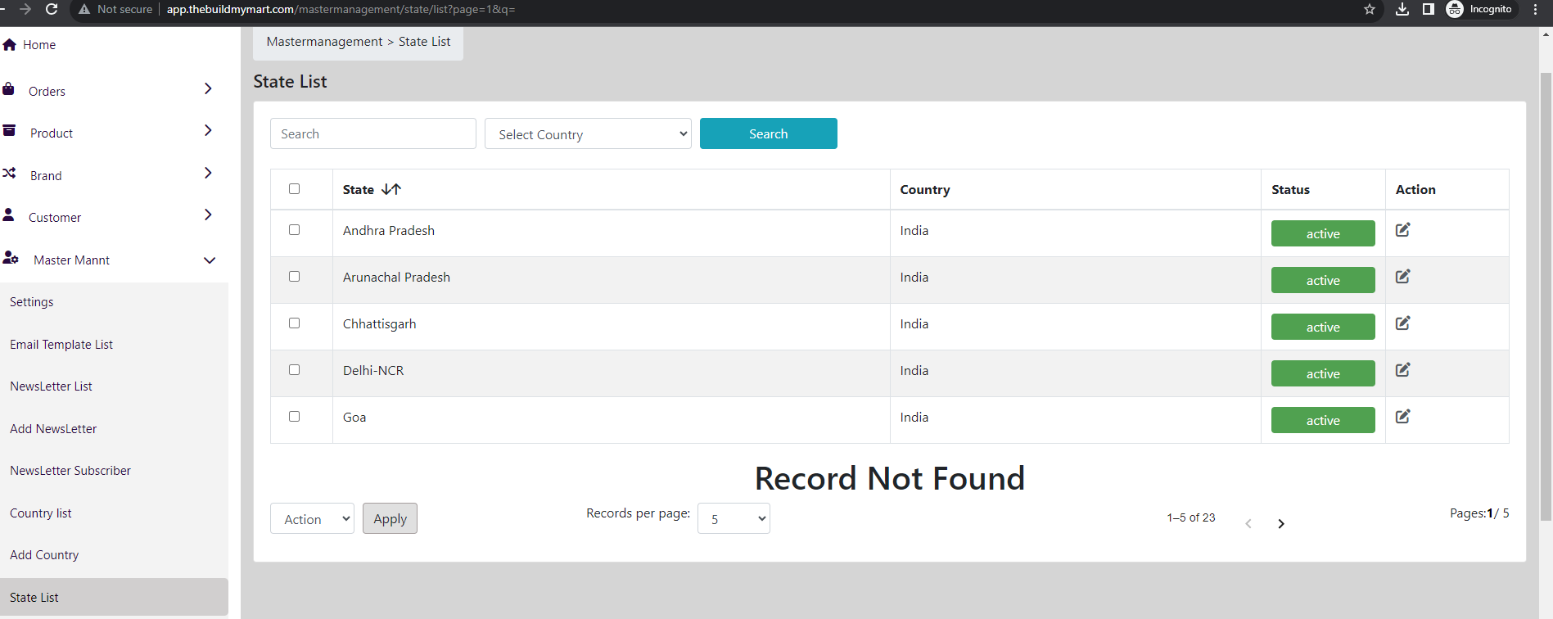
Task: Open Country list in sidebar
Action: pyautogui.click(x=41, y=513)
